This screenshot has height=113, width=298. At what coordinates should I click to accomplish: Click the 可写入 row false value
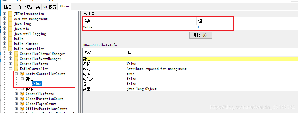[212, 79]
